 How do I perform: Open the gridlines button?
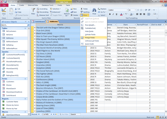point(149,14)
